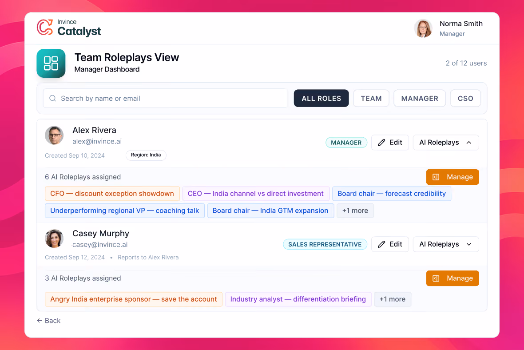Click the panel icon on Casey's Manage button

click(x=436, y=278)
